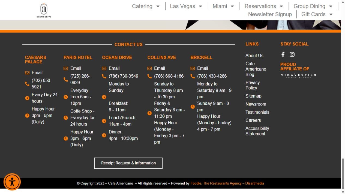Open the Miami menu item

(x=220, y=6)
